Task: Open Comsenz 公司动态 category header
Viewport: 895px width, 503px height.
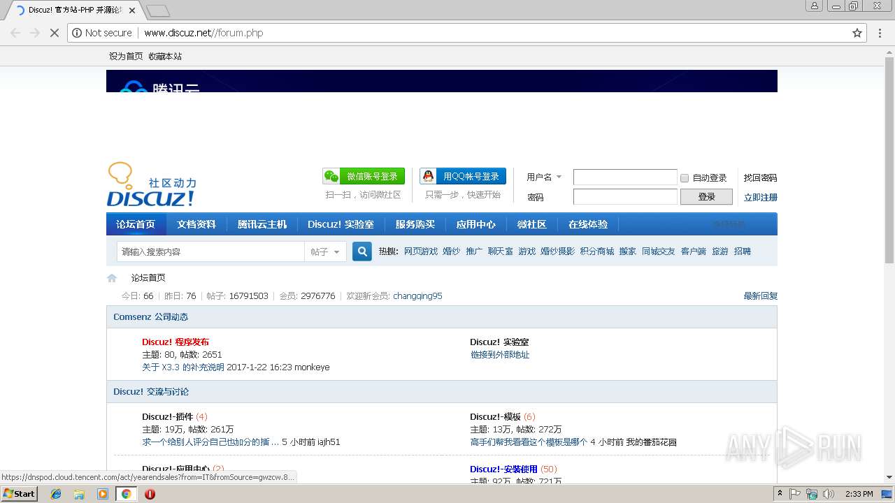Action: [x=151, y=317]
